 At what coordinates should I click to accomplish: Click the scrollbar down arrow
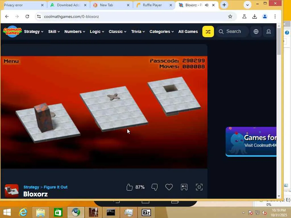[x=279, y=196]
